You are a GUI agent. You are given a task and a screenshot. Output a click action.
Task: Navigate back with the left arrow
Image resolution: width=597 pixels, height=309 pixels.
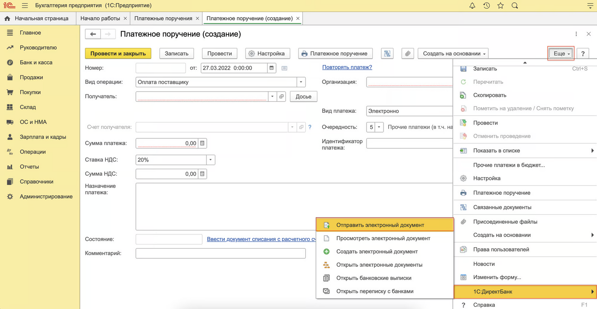pyautogui.click(x=93, y=34)
